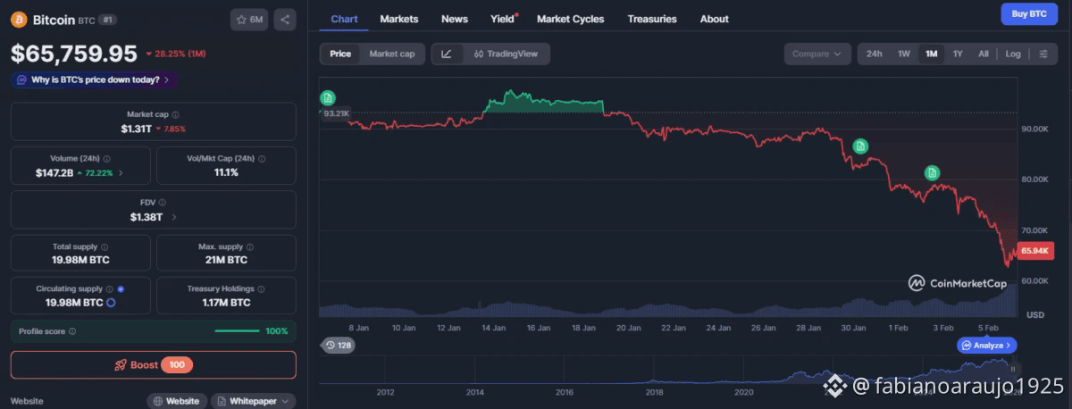Click the Profile score info icon
The width and height of the screenshot is (1072, 409).
[72, 331]
